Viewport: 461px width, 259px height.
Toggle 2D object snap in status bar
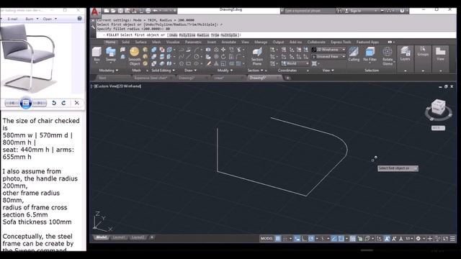click(341, 238)
